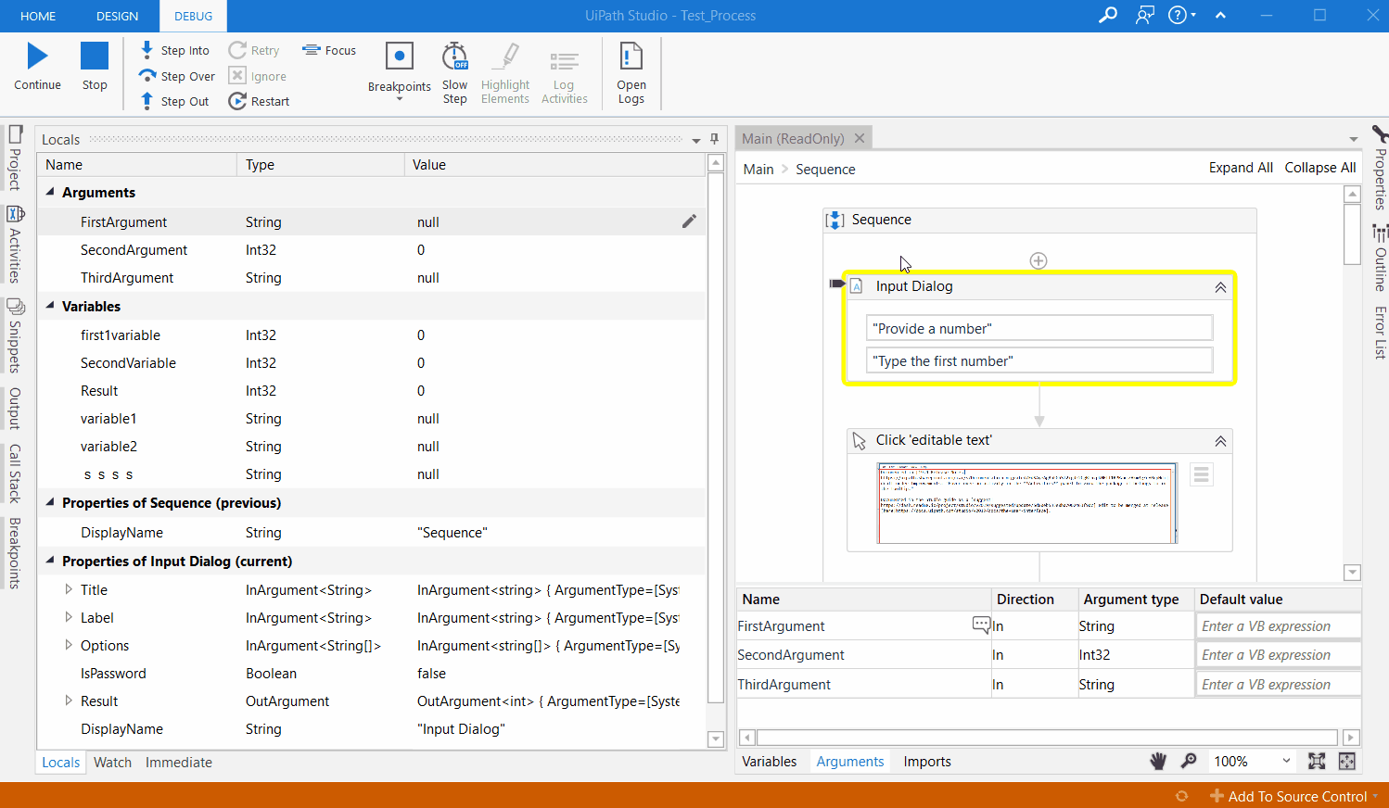The image size is (1389, 808).
Task: Click Expand All in designer
Action: pyautogui.click(x=1240, y=168)
